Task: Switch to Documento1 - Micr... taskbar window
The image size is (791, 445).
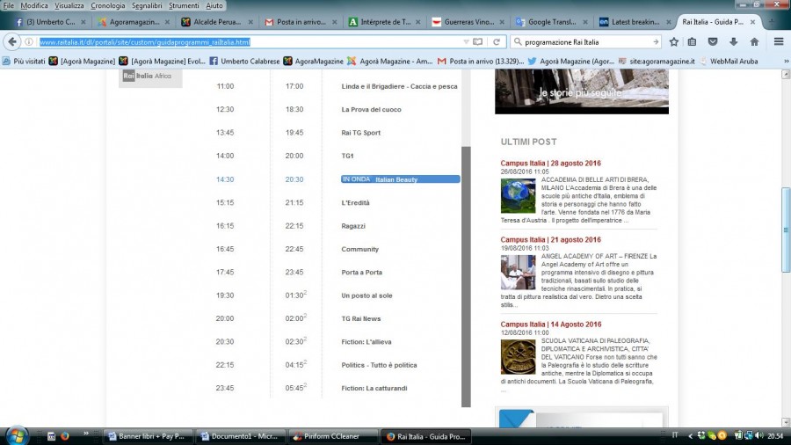Action: (x=240, y=436)
